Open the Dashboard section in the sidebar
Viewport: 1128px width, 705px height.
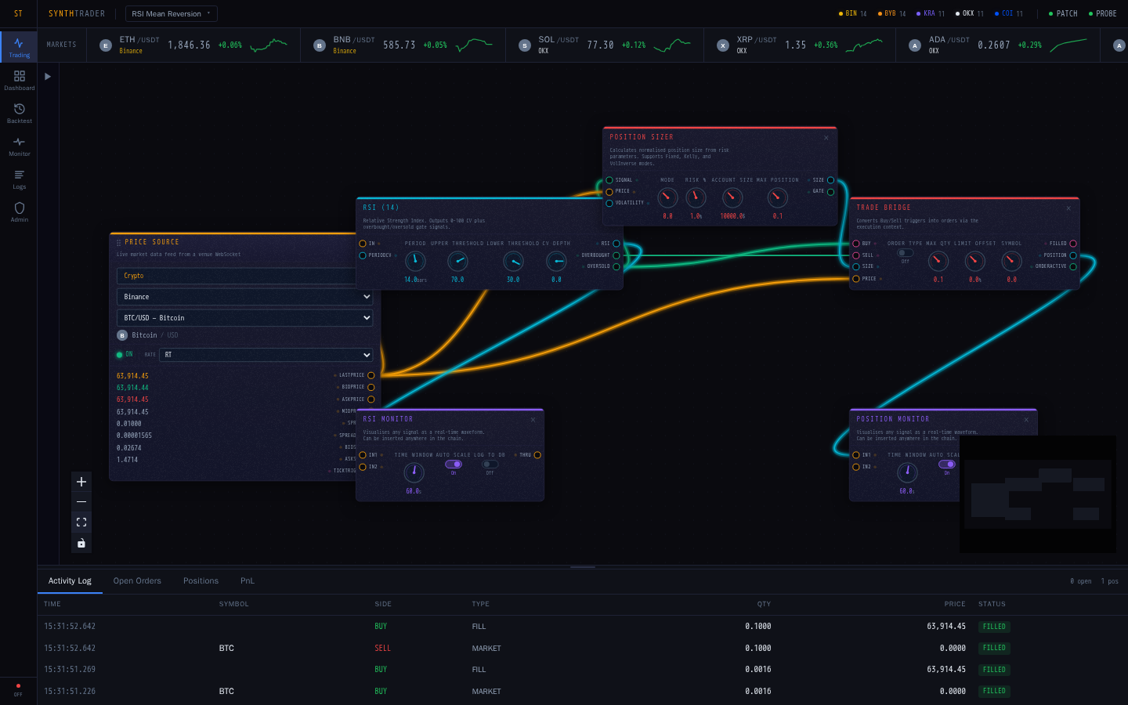[x=19, y=81]
